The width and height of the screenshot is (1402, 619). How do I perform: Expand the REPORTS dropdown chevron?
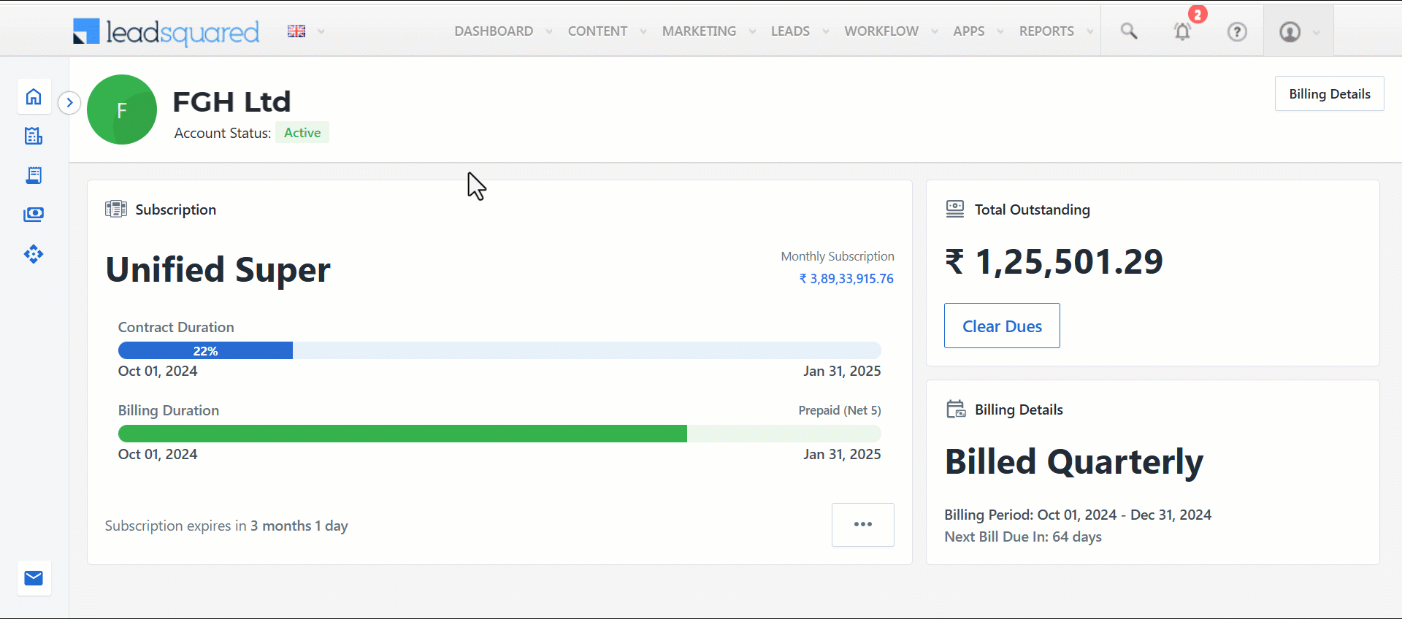1090,31
